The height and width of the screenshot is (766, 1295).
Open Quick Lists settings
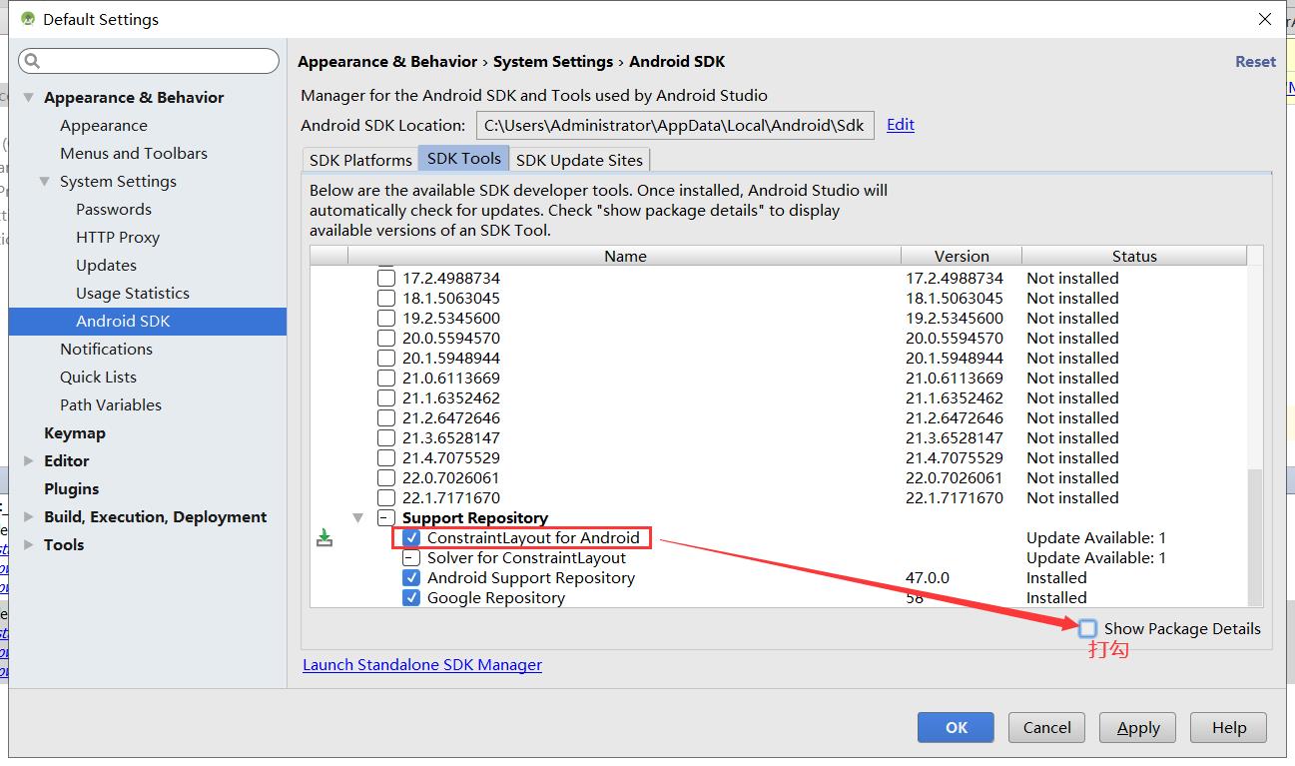point(98,378)
